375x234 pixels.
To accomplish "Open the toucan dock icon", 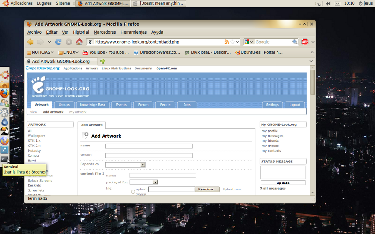I will tap(5, 131).
